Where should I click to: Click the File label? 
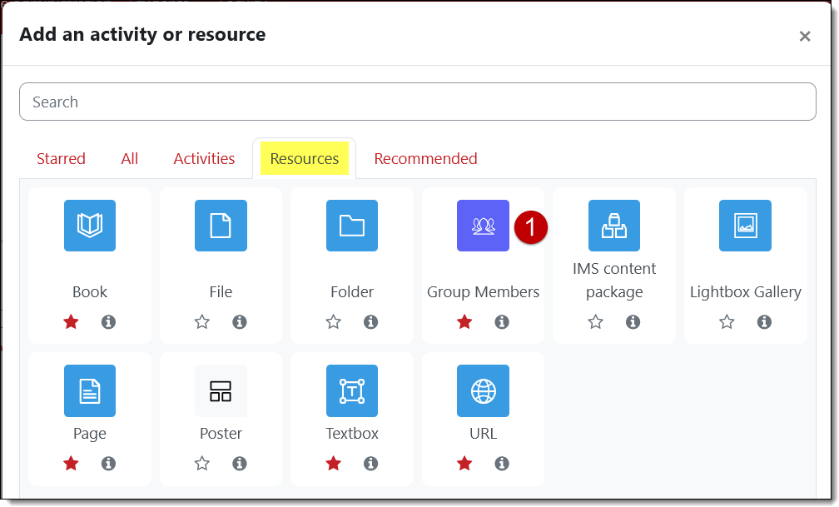221,291
